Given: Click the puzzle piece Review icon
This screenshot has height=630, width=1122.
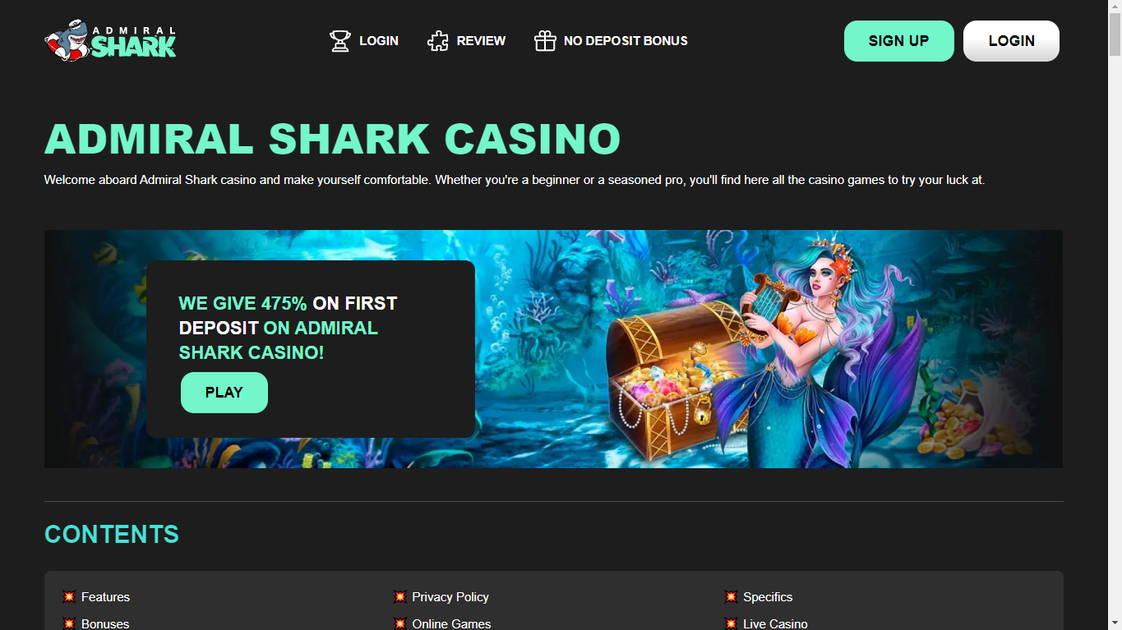Looking at the screenshot, I should (438, 40).
